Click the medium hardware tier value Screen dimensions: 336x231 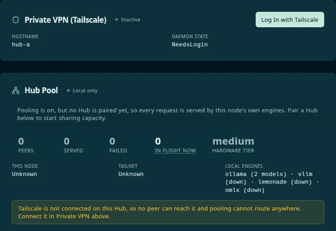pos(233,141)
